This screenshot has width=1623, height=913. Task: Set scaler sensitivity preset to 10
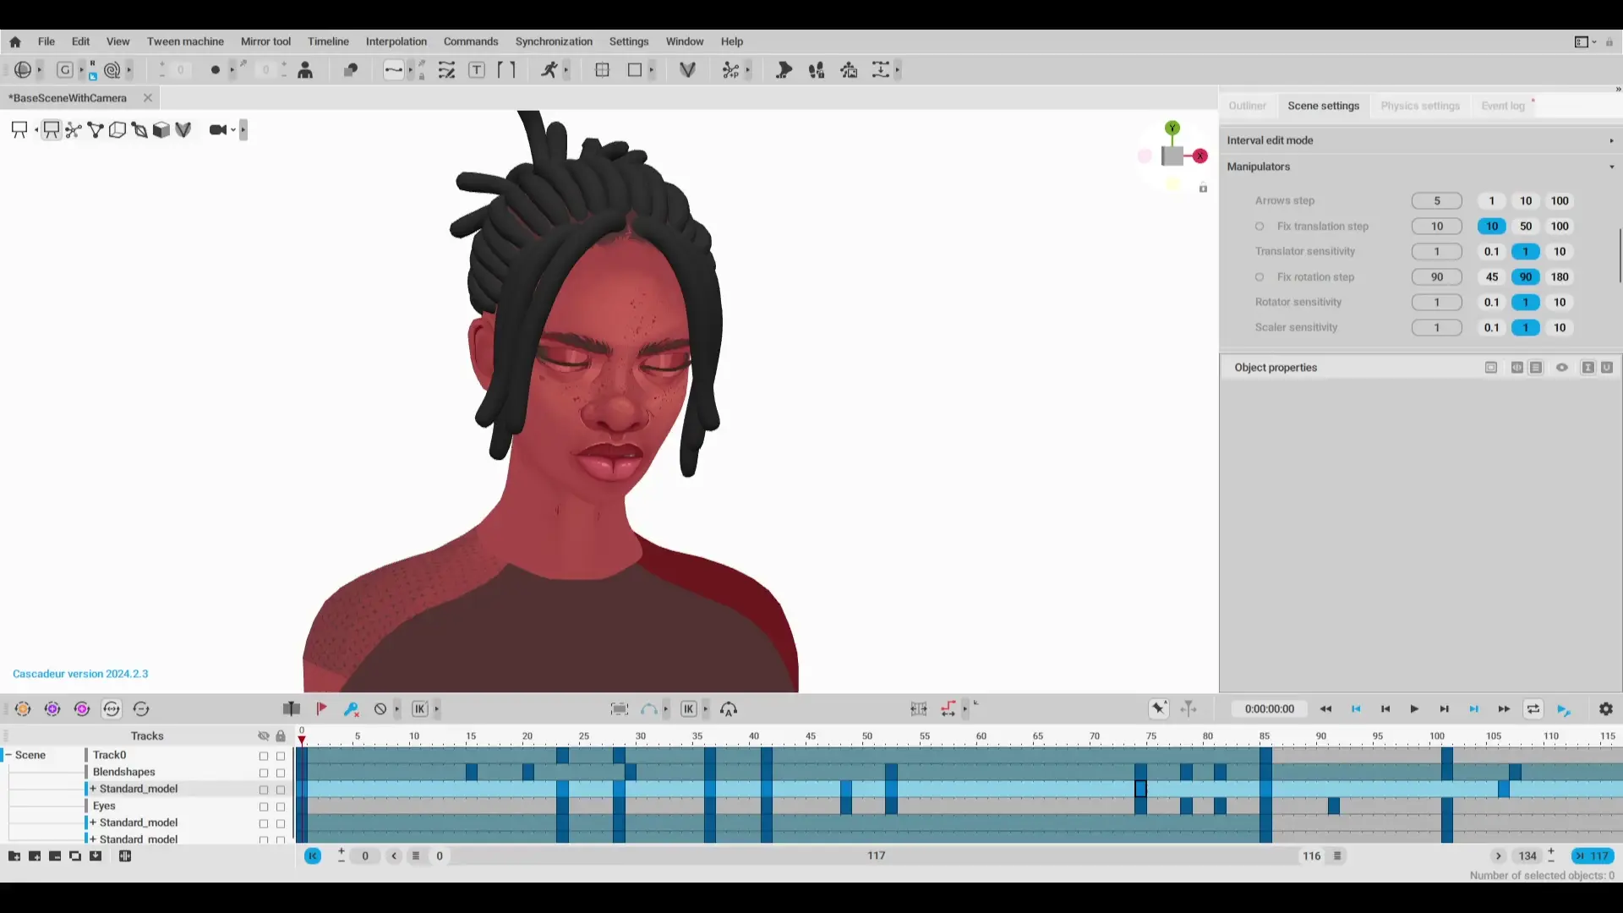1560,328
